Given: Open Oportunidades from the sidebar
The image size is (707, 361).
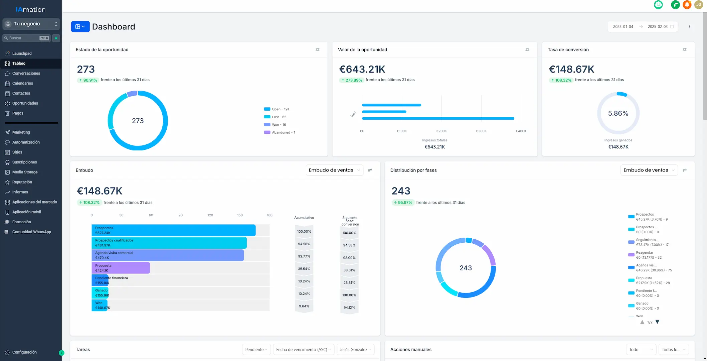Looking at the screenshot, I should [25, 103].
